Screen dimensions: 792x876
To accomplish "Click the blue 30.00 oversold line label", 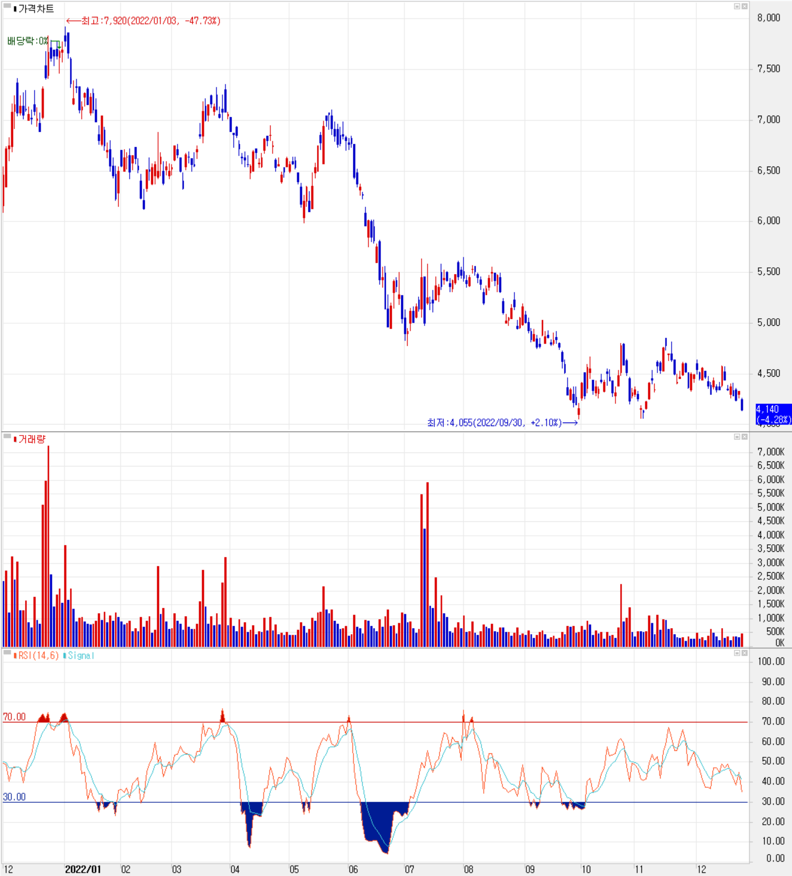I will (x=14, y=797).
